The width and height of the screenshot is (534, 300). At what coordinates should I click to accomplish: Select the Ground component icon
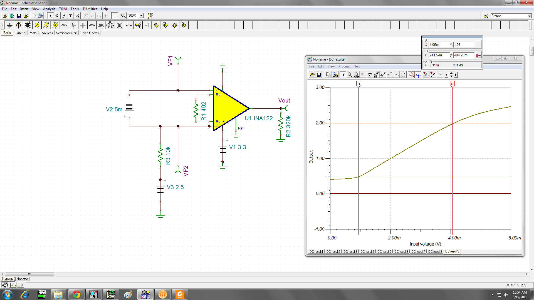tap(10, 25)
